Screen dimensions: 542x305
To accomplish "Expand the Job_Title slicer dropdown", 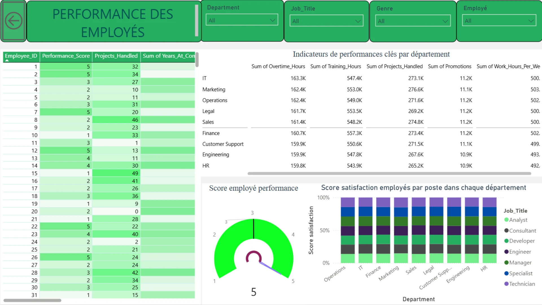I will [326, 21].
